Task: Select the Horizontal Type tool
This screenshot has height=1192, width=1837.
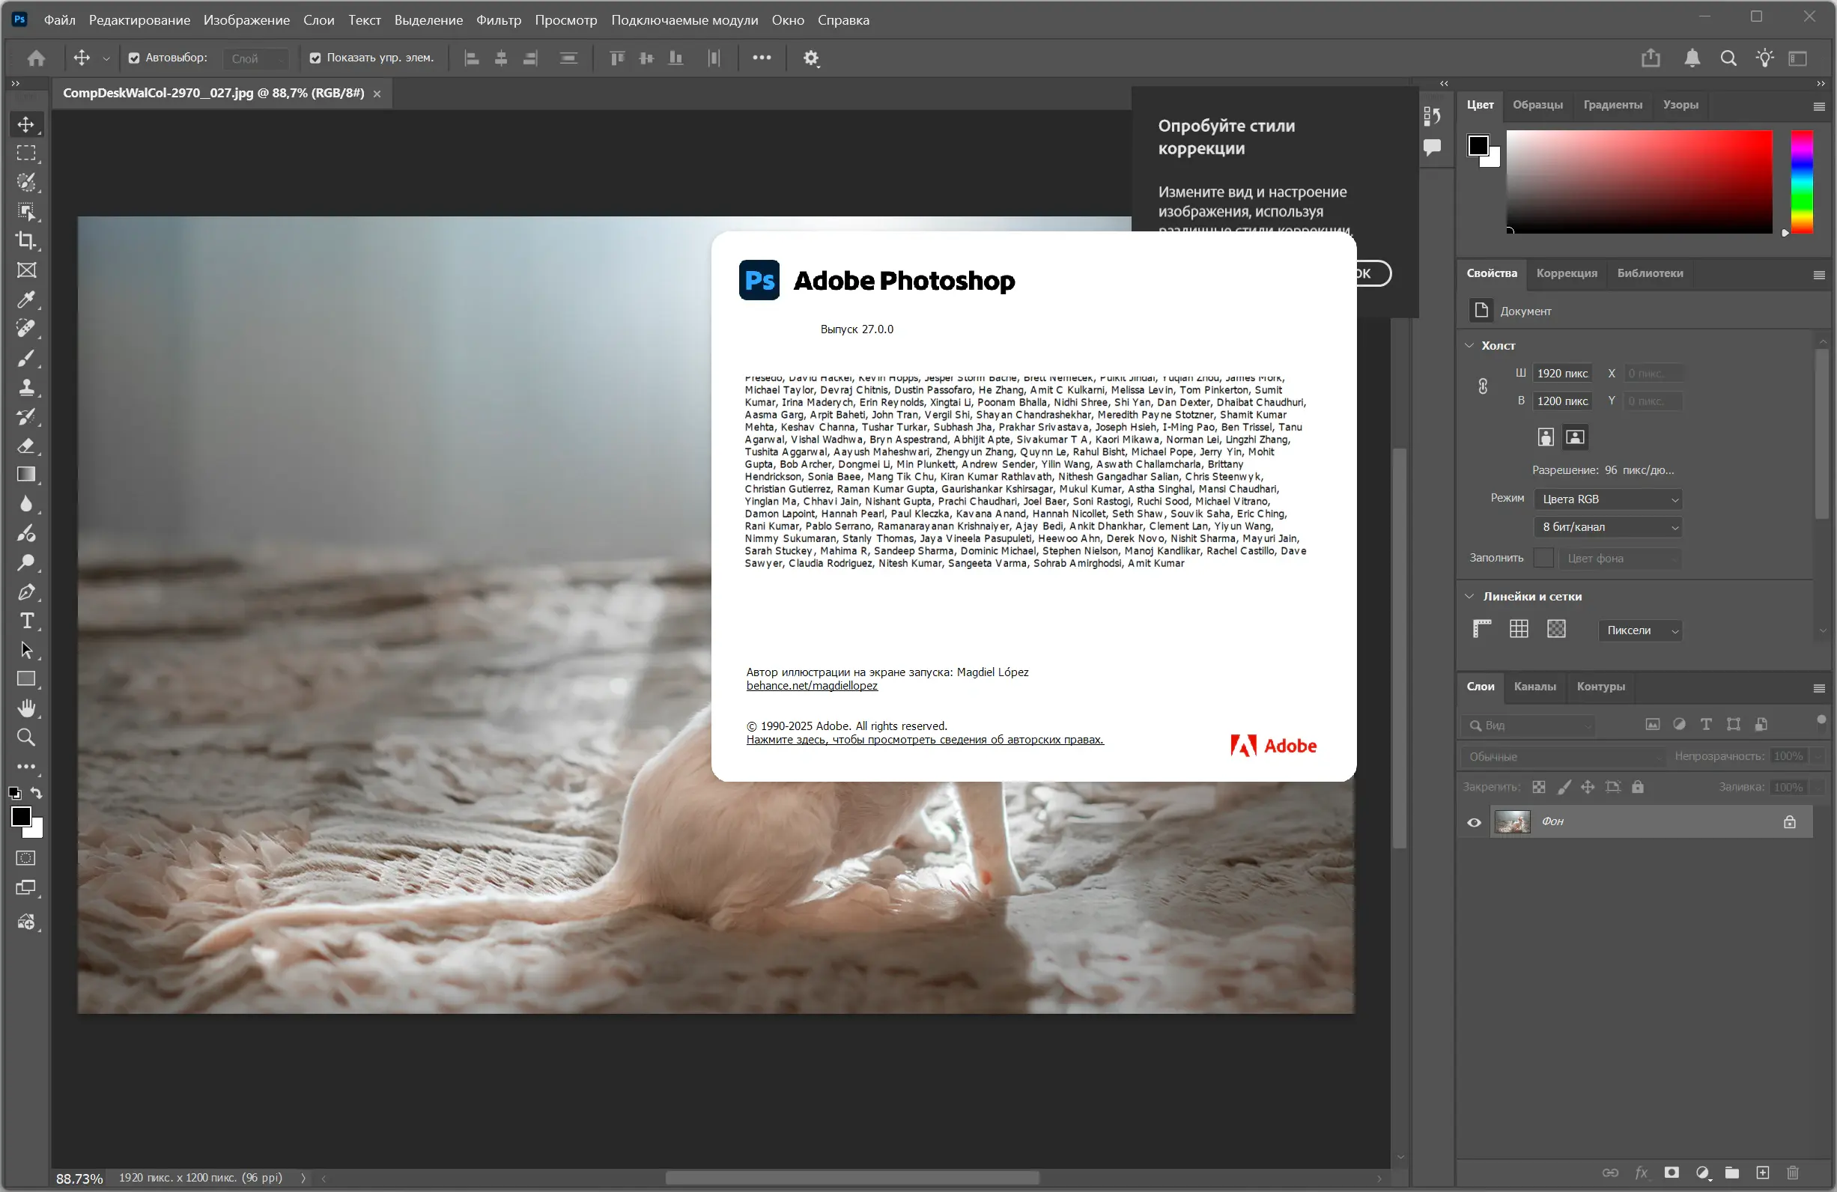Action: coord(26,621)
